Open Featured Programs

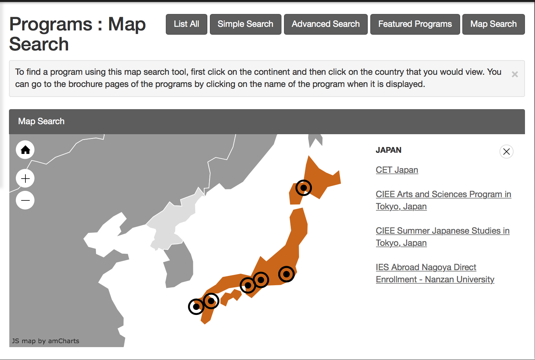click(415, 24)
